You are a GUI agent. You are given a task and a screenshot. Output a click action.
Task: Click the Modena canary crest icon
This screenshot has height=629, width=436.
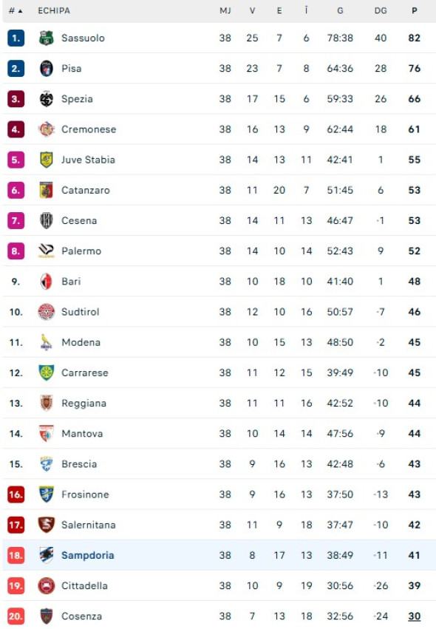click(x=46, y=342)
